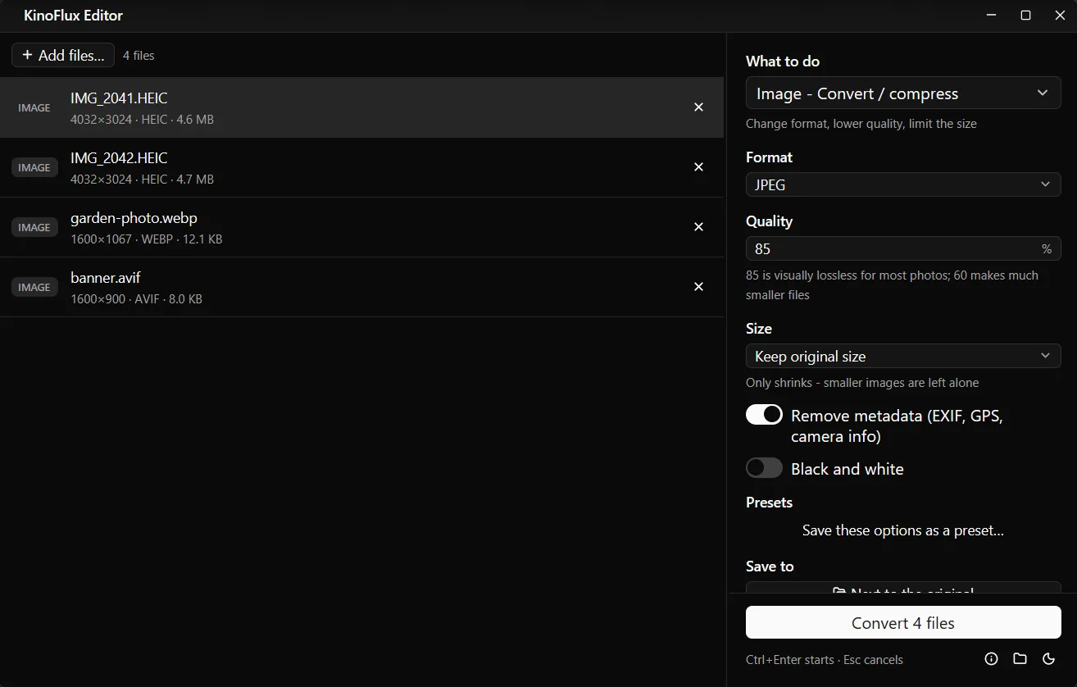Open the What to do dropdown

[903, 93]
